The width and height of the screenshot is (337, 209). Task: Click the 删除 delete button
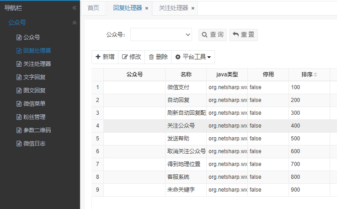[x=158, y=57]
